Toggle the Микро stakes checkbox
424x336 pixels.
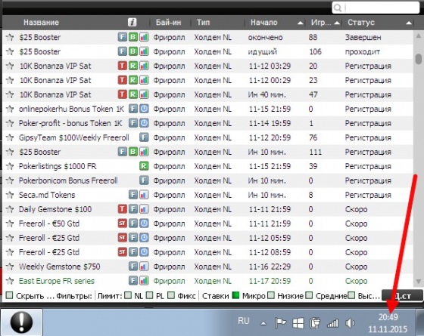pos(235,295)
